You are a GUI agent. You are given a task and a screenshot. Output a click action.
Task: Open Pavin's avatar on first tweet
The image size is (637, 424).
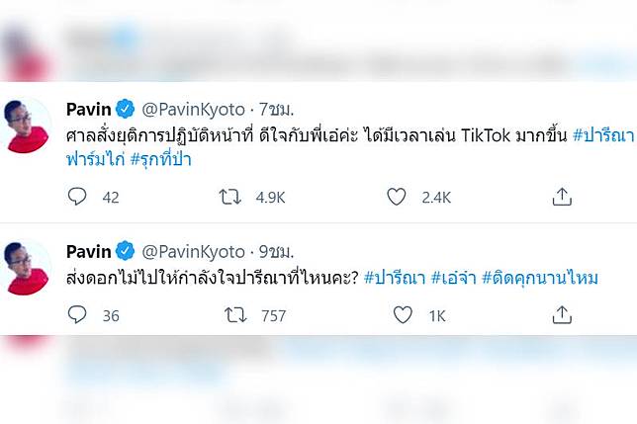(x=28, y=126)
